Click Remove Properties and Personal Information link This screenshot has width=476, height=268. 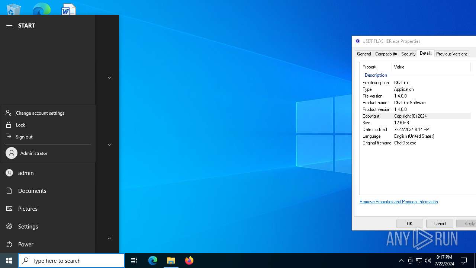(399, 202)
